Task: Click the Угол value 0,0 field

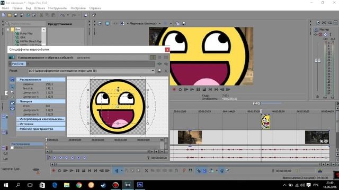Action: pyautogui.click(x=48, y=106)
